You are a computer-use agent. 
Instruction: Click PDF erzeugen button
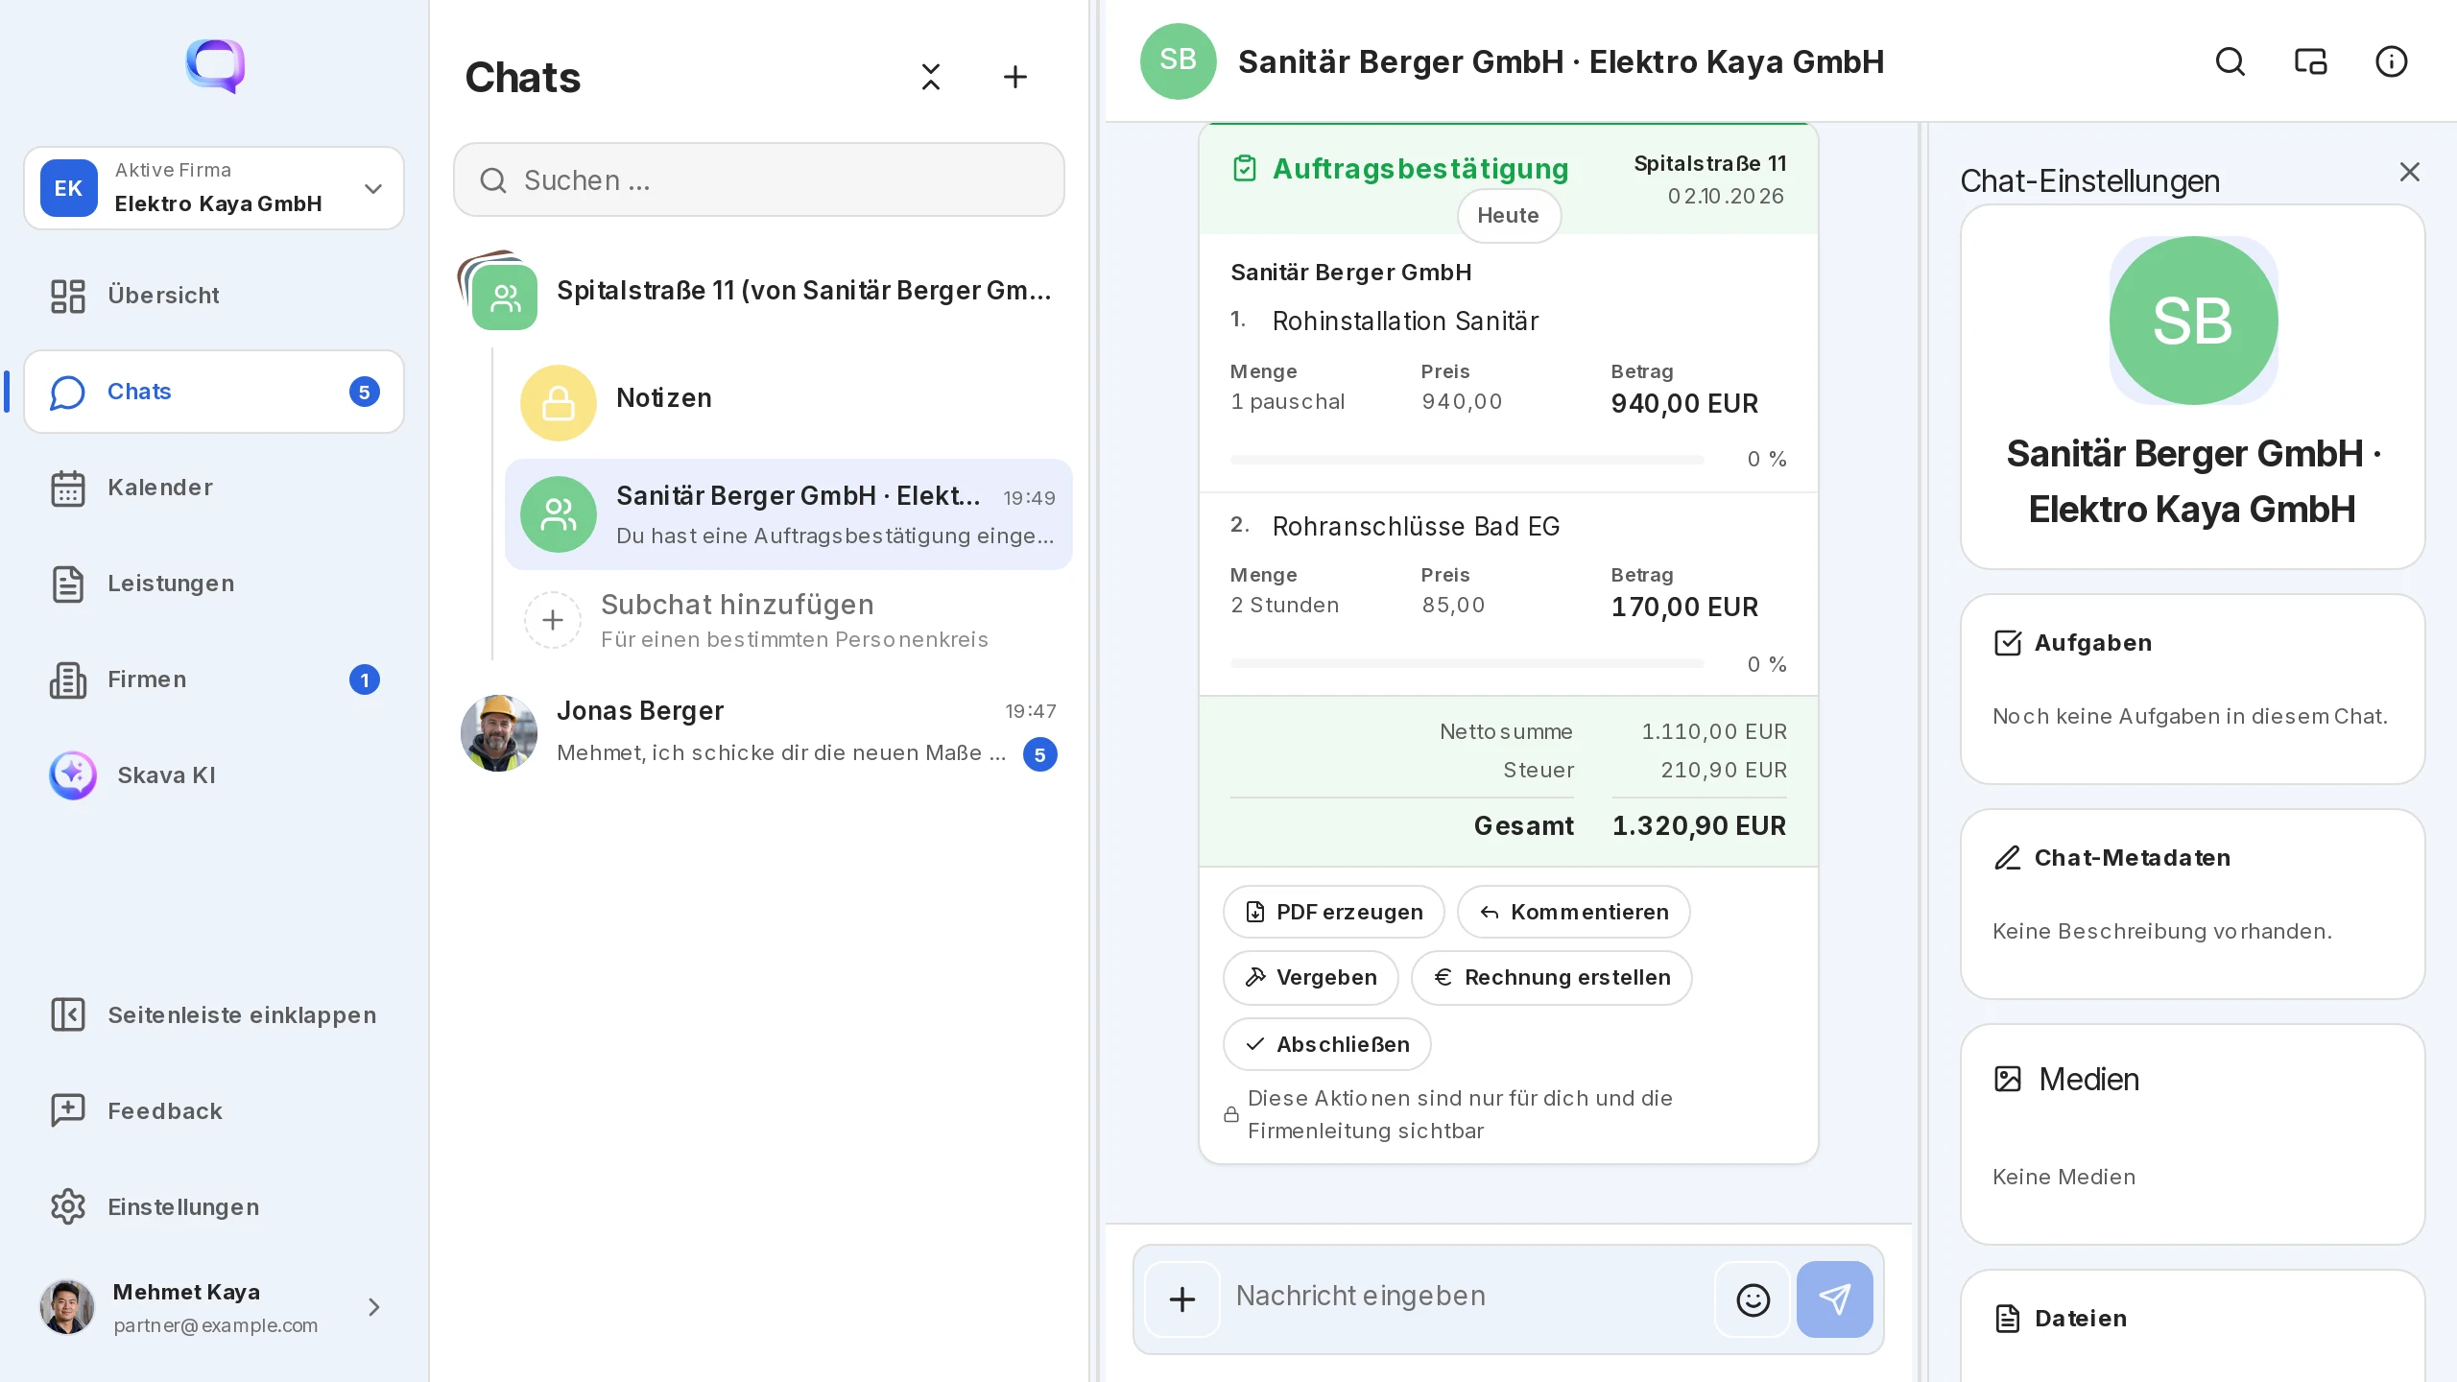coord(1334,912)
